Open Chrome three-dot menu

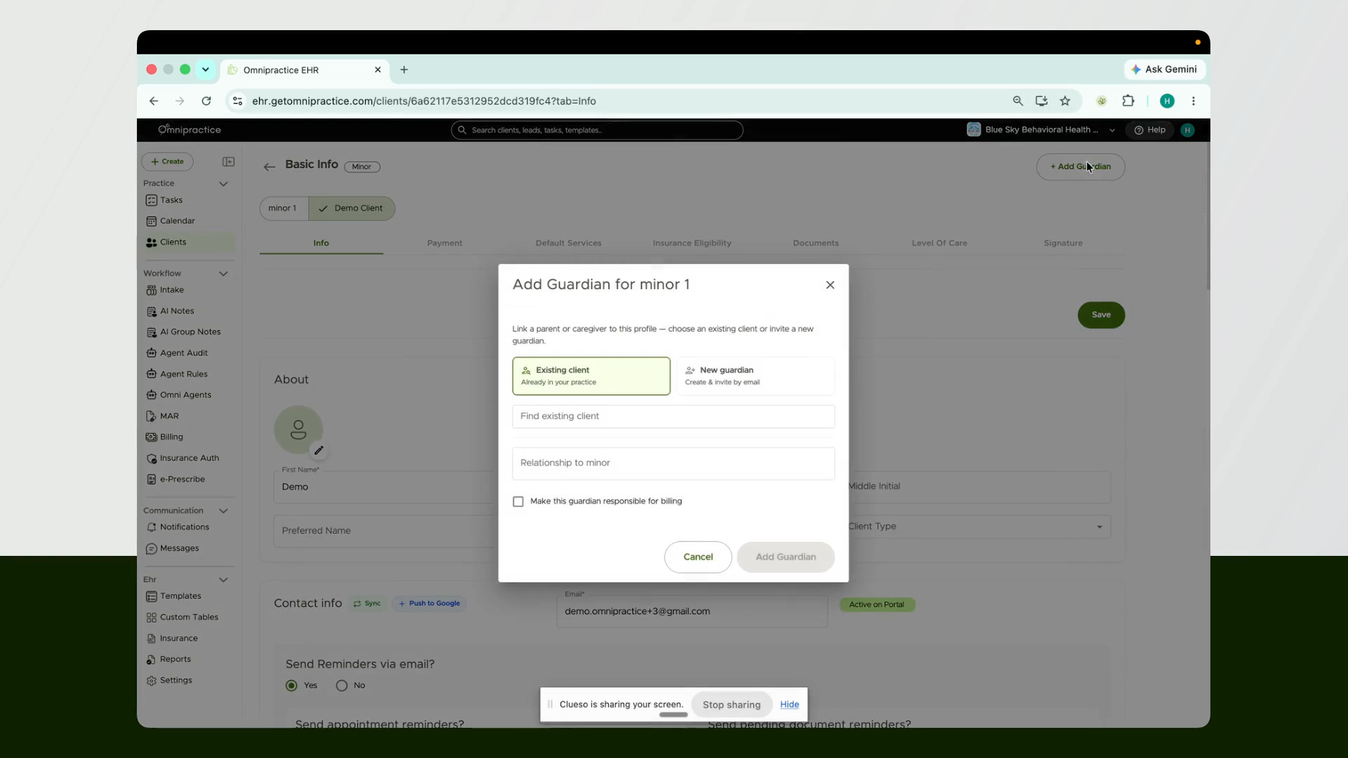click(1194, 101)
